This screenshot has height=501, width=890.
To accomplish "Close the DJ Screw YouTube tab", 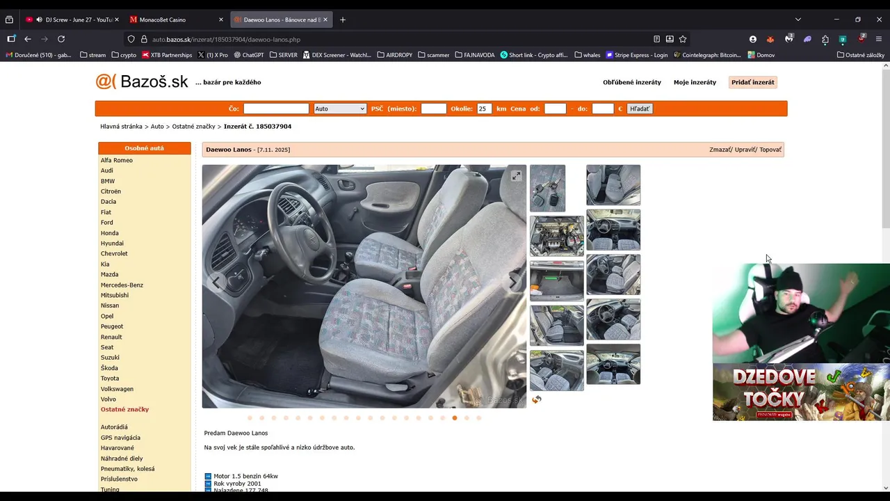I will pos(116,19).
